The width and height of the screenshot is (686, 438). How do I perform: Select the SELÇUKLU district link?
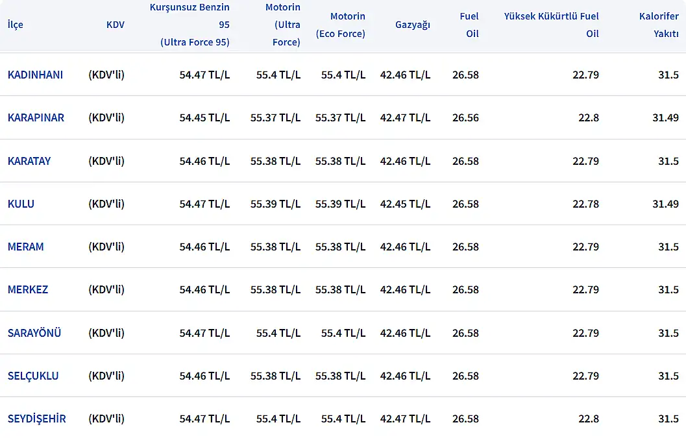point(33,376)
